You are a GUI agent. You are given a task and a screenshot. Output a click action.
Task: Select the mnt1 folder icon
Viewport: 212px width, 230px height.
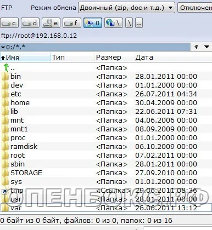[x=5, y=129]
